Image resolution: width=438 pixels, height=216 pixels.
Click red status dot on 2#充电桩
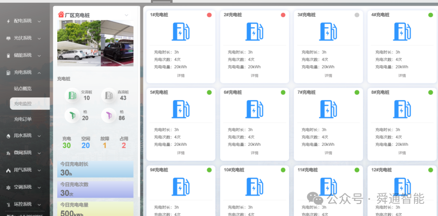pos(283,15)
